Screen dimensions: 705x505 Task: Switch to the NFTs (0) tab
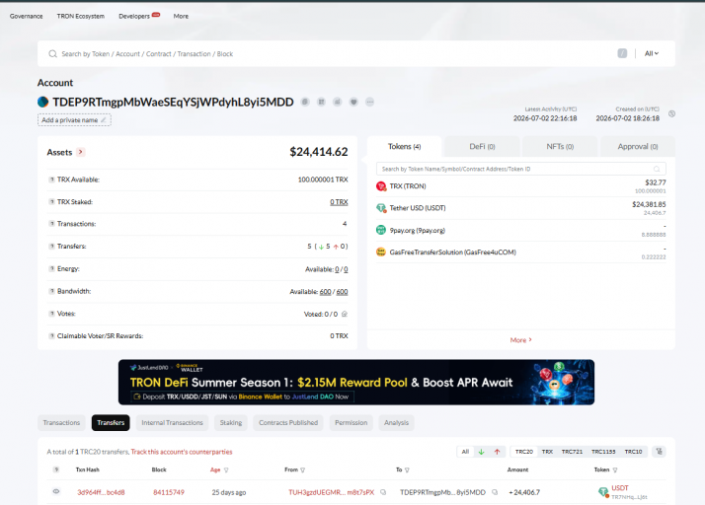pos(560,146)
